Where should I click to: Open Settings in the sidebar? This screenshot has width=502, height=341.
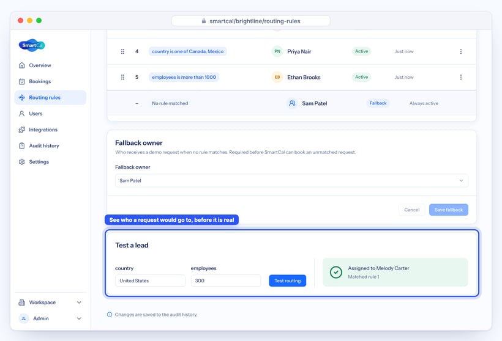coord(50,162)
